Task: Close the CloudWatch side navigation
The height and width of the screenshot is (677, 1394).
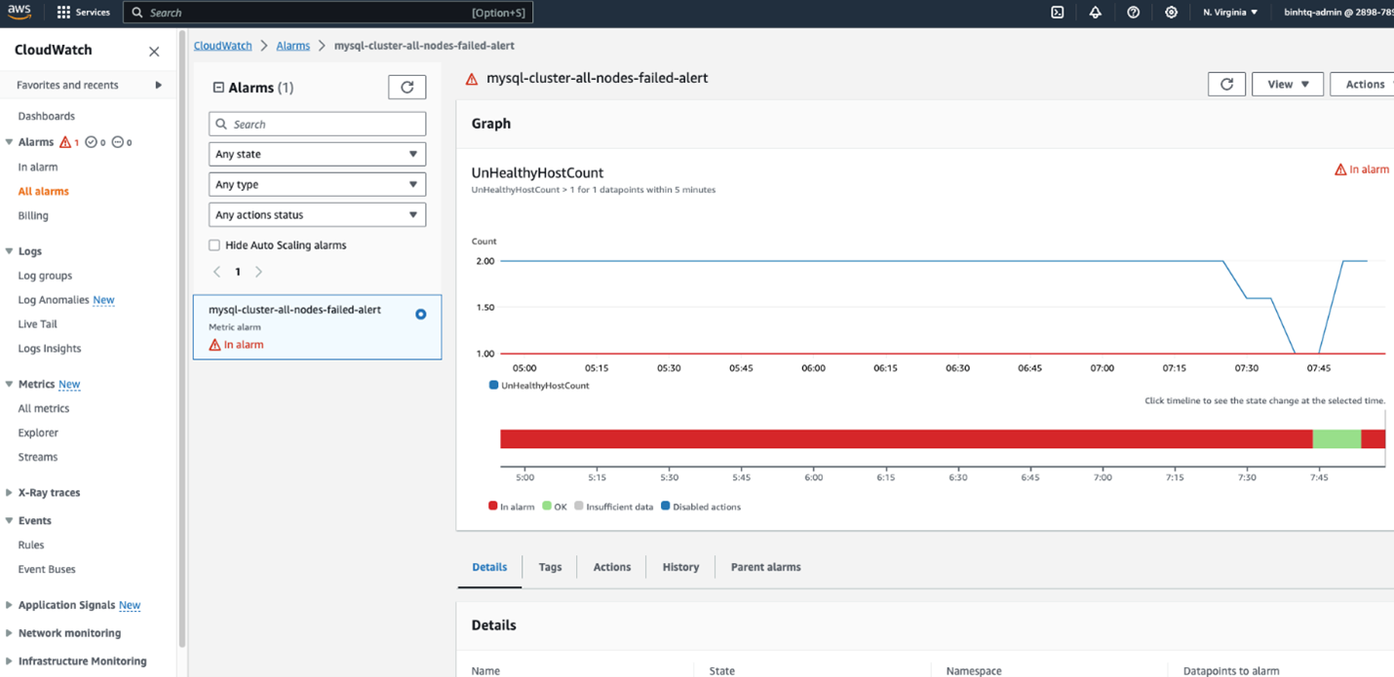Action: [154, 52]
